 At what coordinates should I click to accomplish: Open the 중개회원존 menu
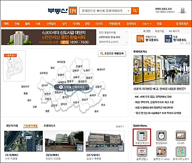pyautogui.click(x=182, y=24)
